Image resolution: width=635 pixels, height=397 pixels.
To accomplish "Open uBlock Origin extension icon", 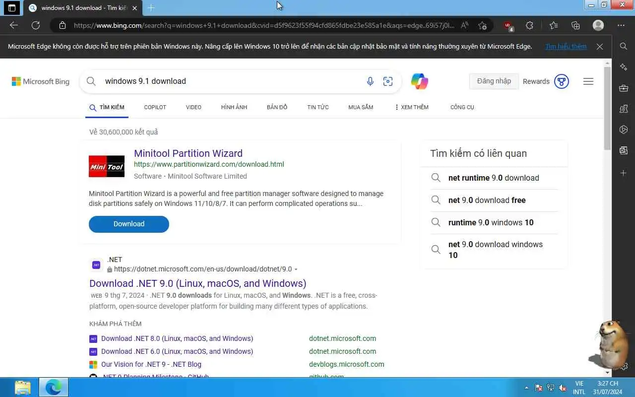I will coord(508,26).
